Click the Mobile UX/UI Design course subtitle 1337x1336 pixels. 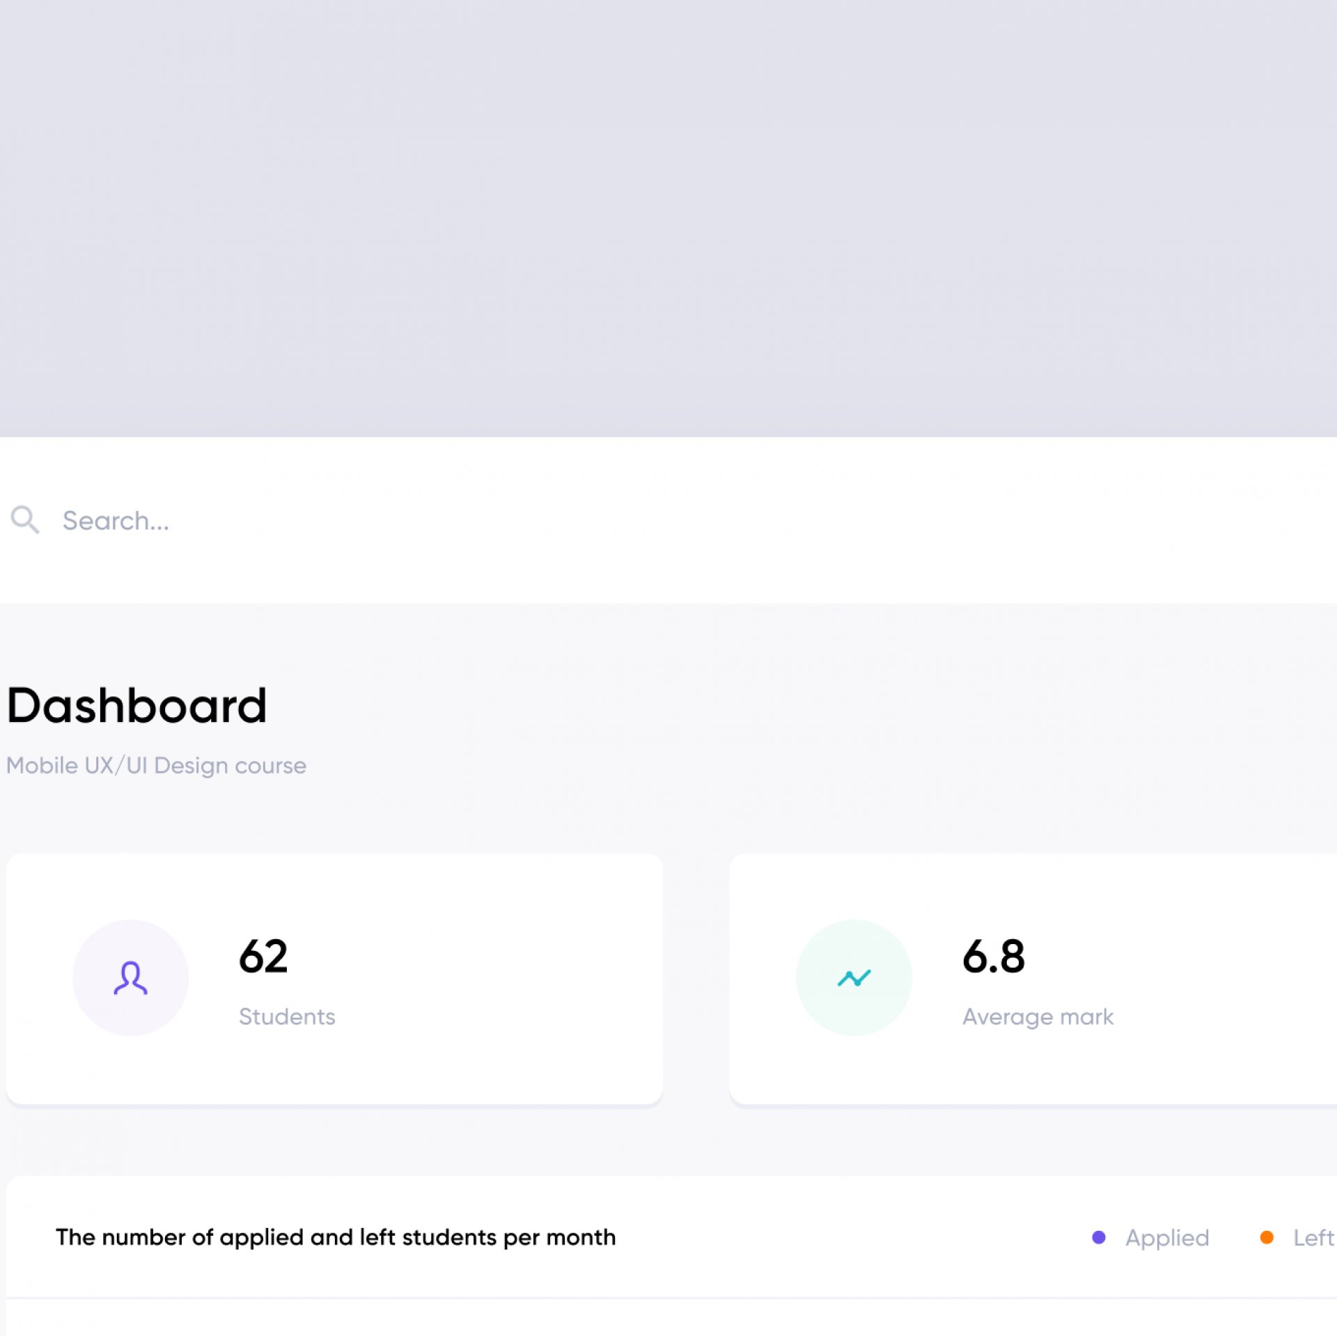(156, 766)
